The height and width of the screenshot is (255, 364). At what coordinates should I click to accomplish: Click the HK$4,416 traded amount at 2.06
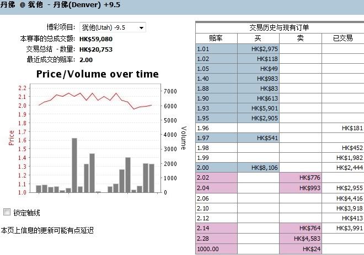[x=342, y=197]
